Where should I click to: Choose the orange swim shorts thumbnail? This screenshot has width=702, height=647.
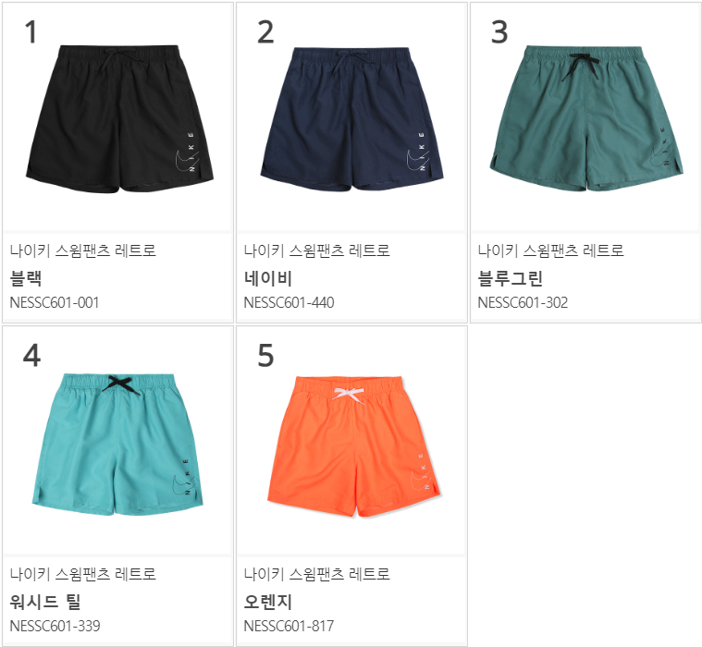point(353,446)
